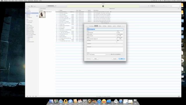
Task: Uncheck the Like a Virgin episode checkbox
Action: [x=59, y=27]
